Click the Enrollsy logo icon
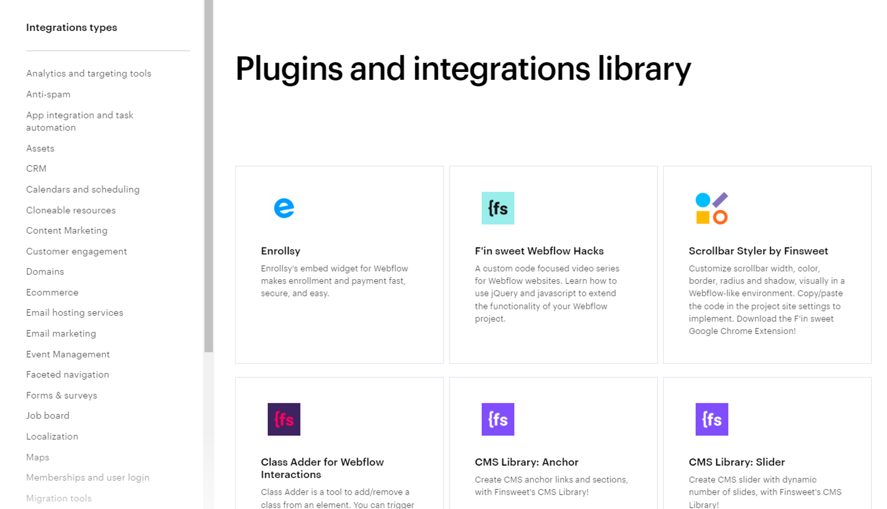This screenshot has height=509, width=887. [x=284, y=208]
